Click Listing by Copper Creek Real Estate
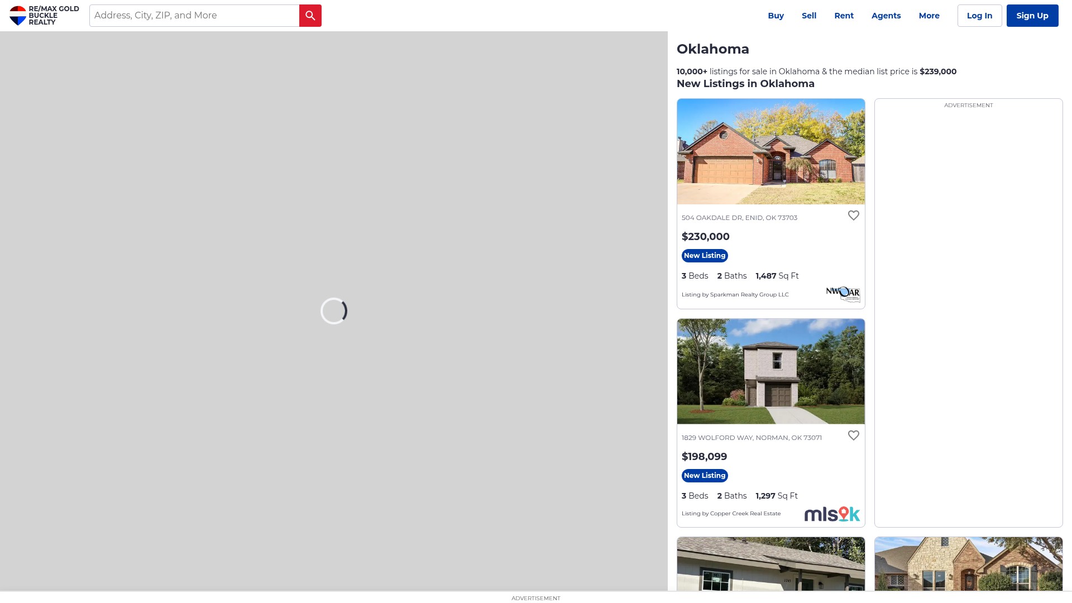 tap(731, 514)
